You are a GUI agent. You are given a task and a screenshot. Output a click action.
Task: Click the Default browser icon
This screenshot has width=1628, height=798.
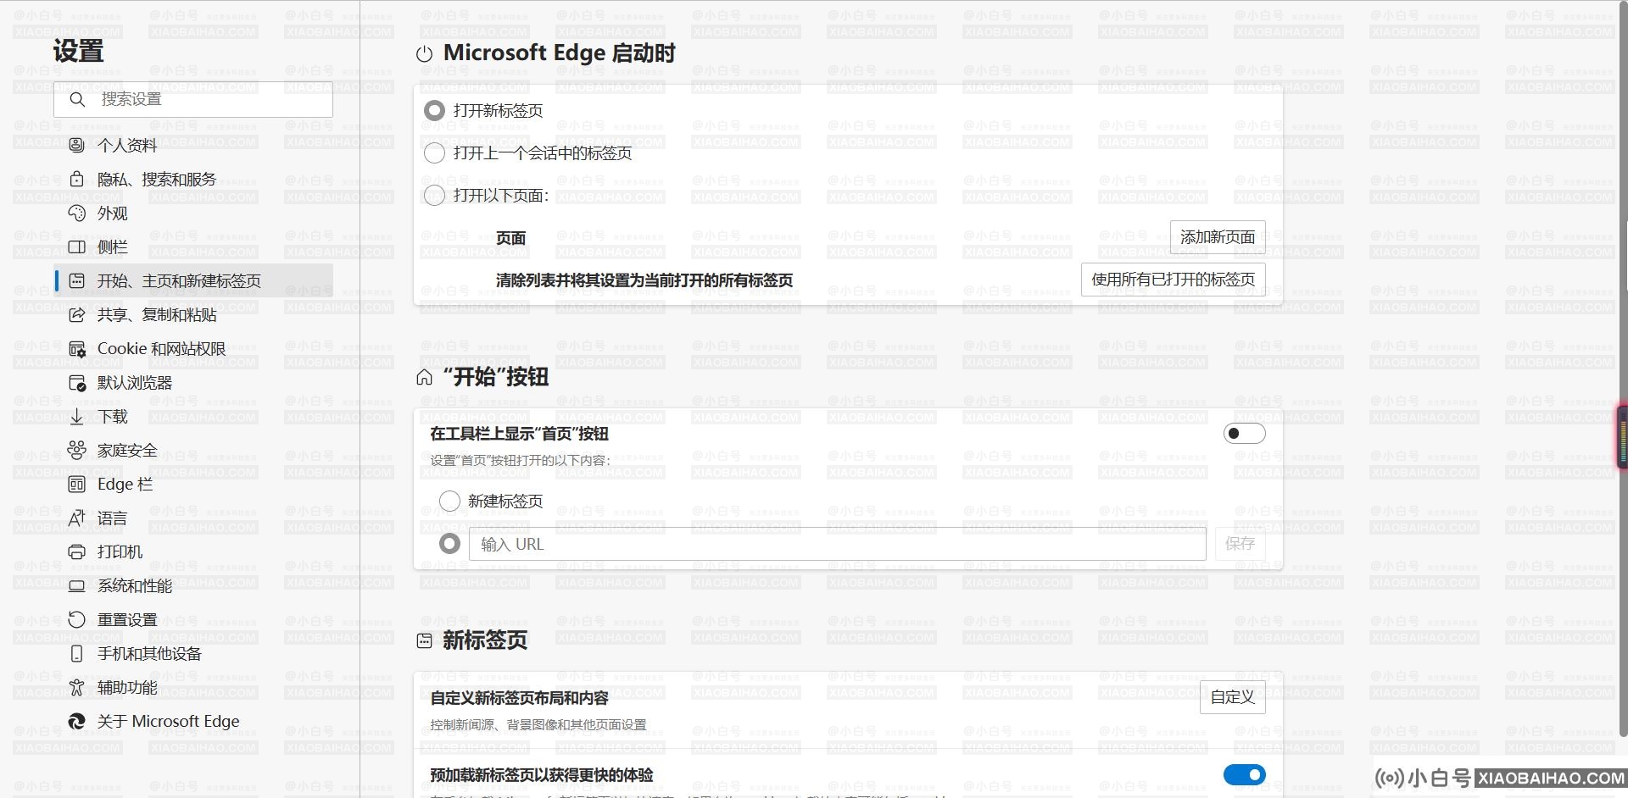click(76, 382)
